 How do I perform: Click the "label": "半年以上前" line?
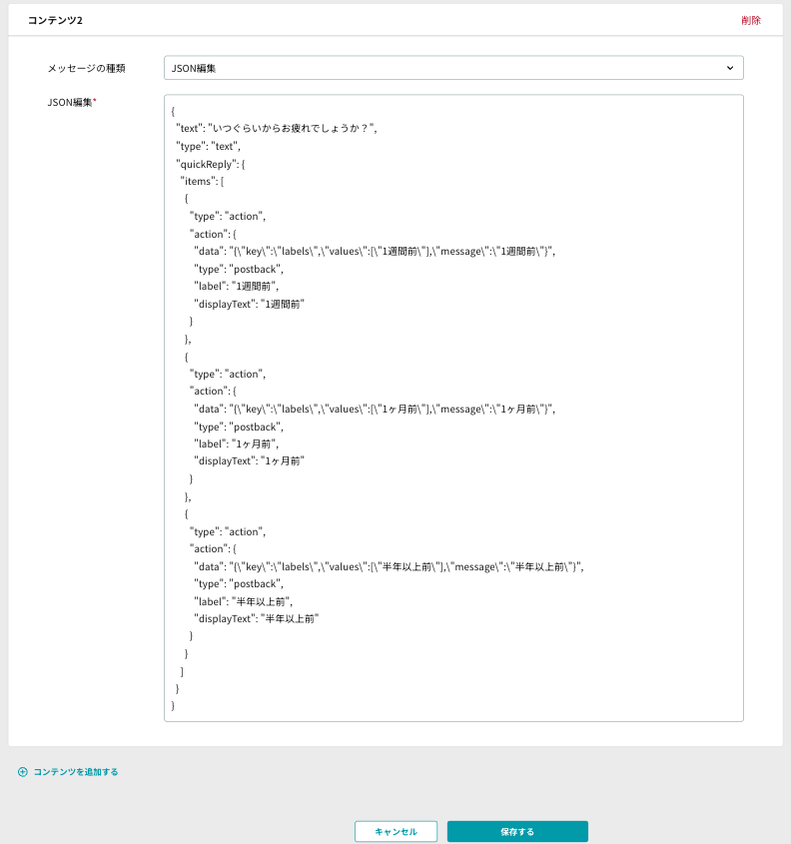(244, 601)
